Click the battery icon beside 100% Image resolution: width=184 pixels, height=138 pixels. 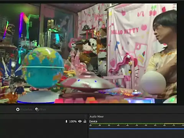click(x=66, y=121)
